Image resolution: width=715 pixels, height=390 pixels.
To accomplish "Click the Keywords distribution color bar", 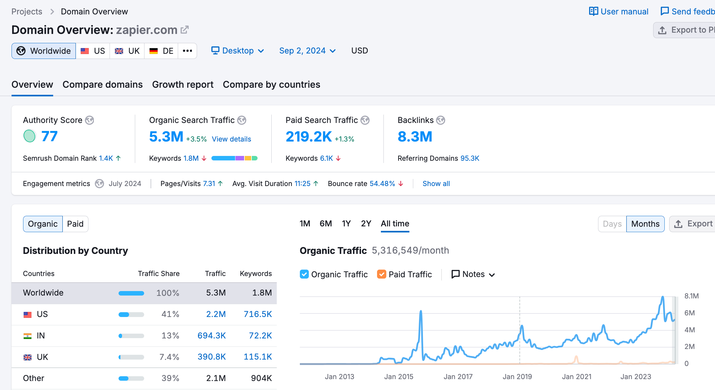I will click(234, 158).
